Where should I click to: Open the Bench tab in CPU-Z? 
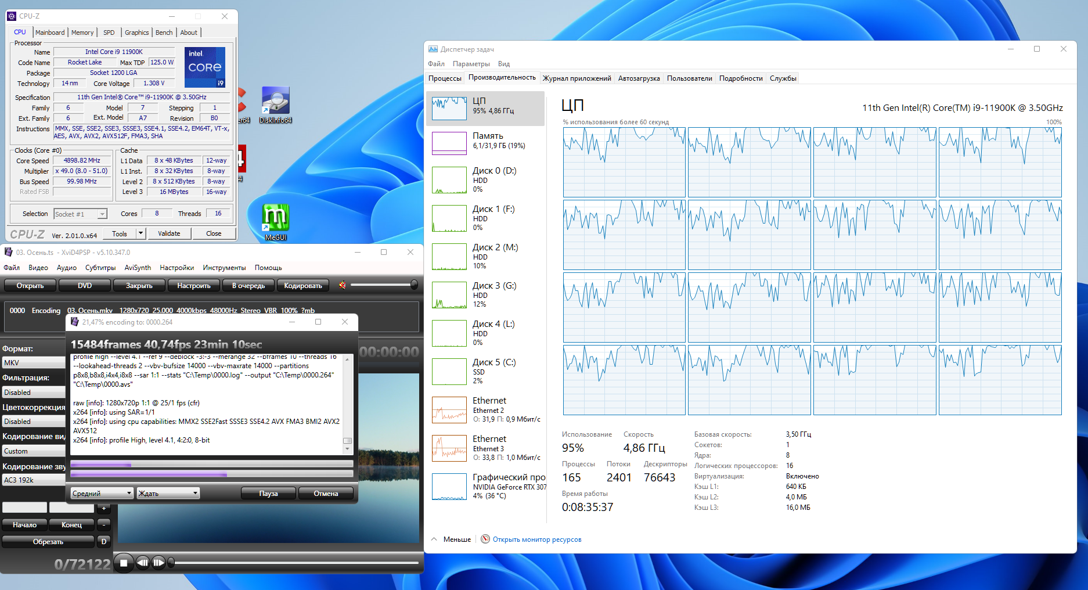[164, 33]
